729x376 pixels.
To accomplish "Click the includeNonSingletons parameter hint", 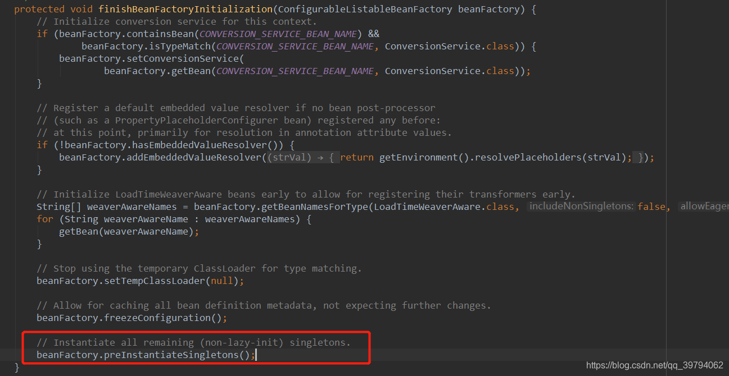I will [x=582, y=207].
